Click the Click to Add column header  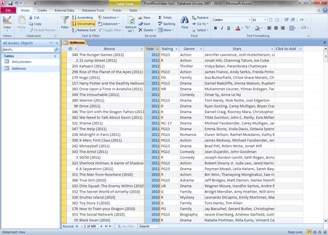coord(286,49)
